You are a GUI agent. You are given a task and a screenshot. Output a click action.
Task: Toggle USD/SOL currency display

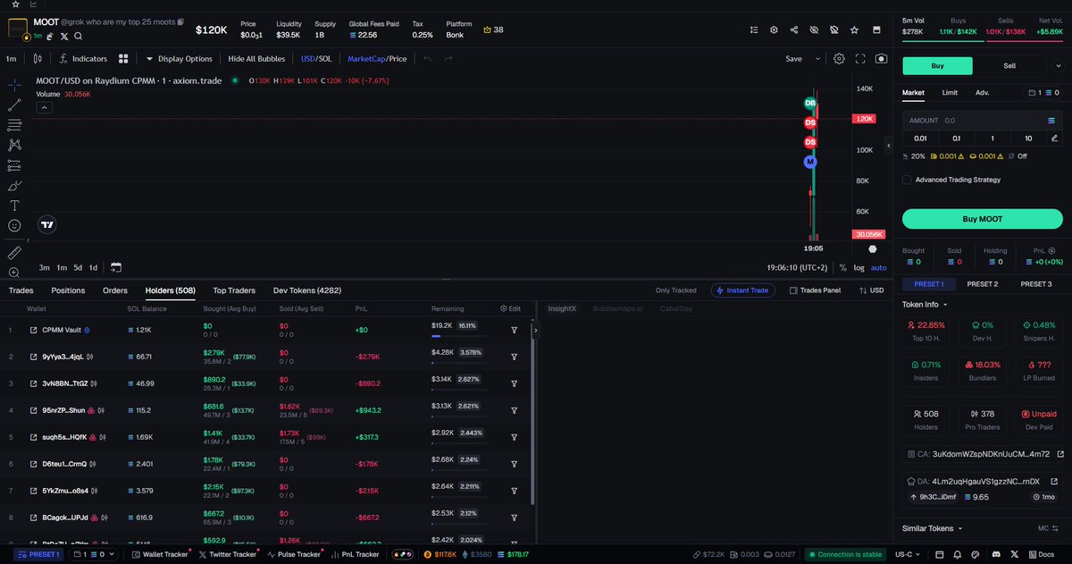[315, 59]
